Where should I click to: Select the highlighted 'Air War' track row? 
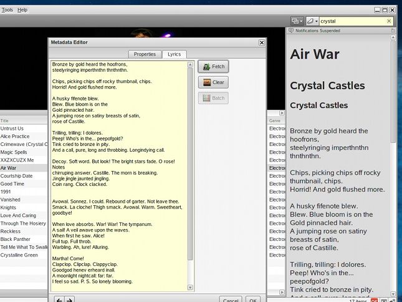(x=24, y=168)
